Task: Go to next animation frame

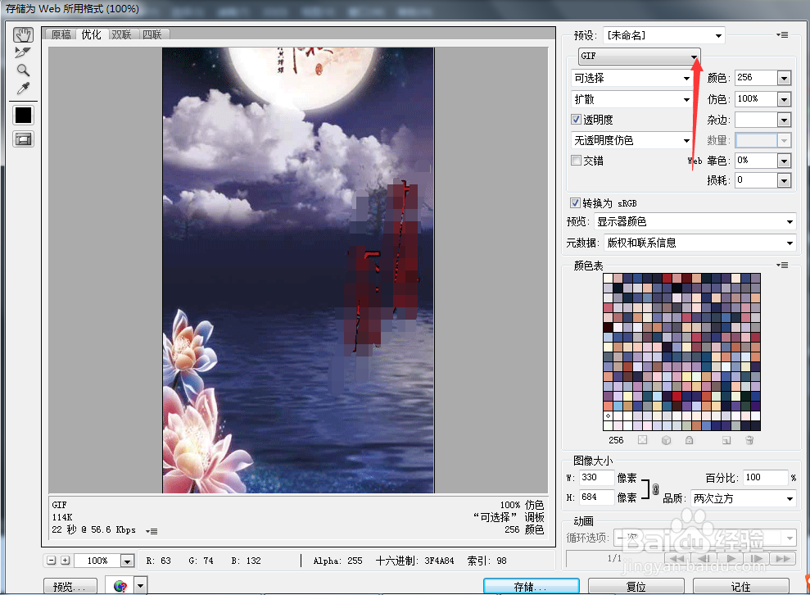Action: click(756, 558)
